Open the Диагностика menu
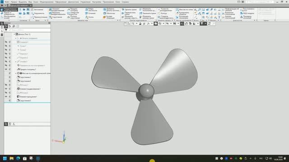This screenshot has width=289, height=162. click(73, 2)
